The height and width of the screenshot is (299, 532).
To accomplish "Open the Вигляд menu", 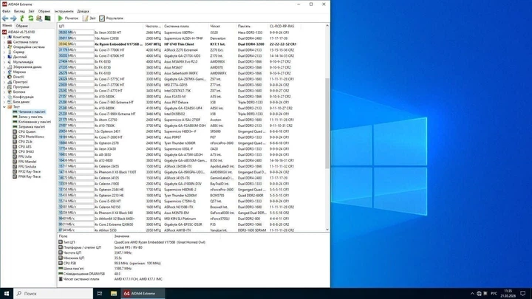I will coord(19,11).
